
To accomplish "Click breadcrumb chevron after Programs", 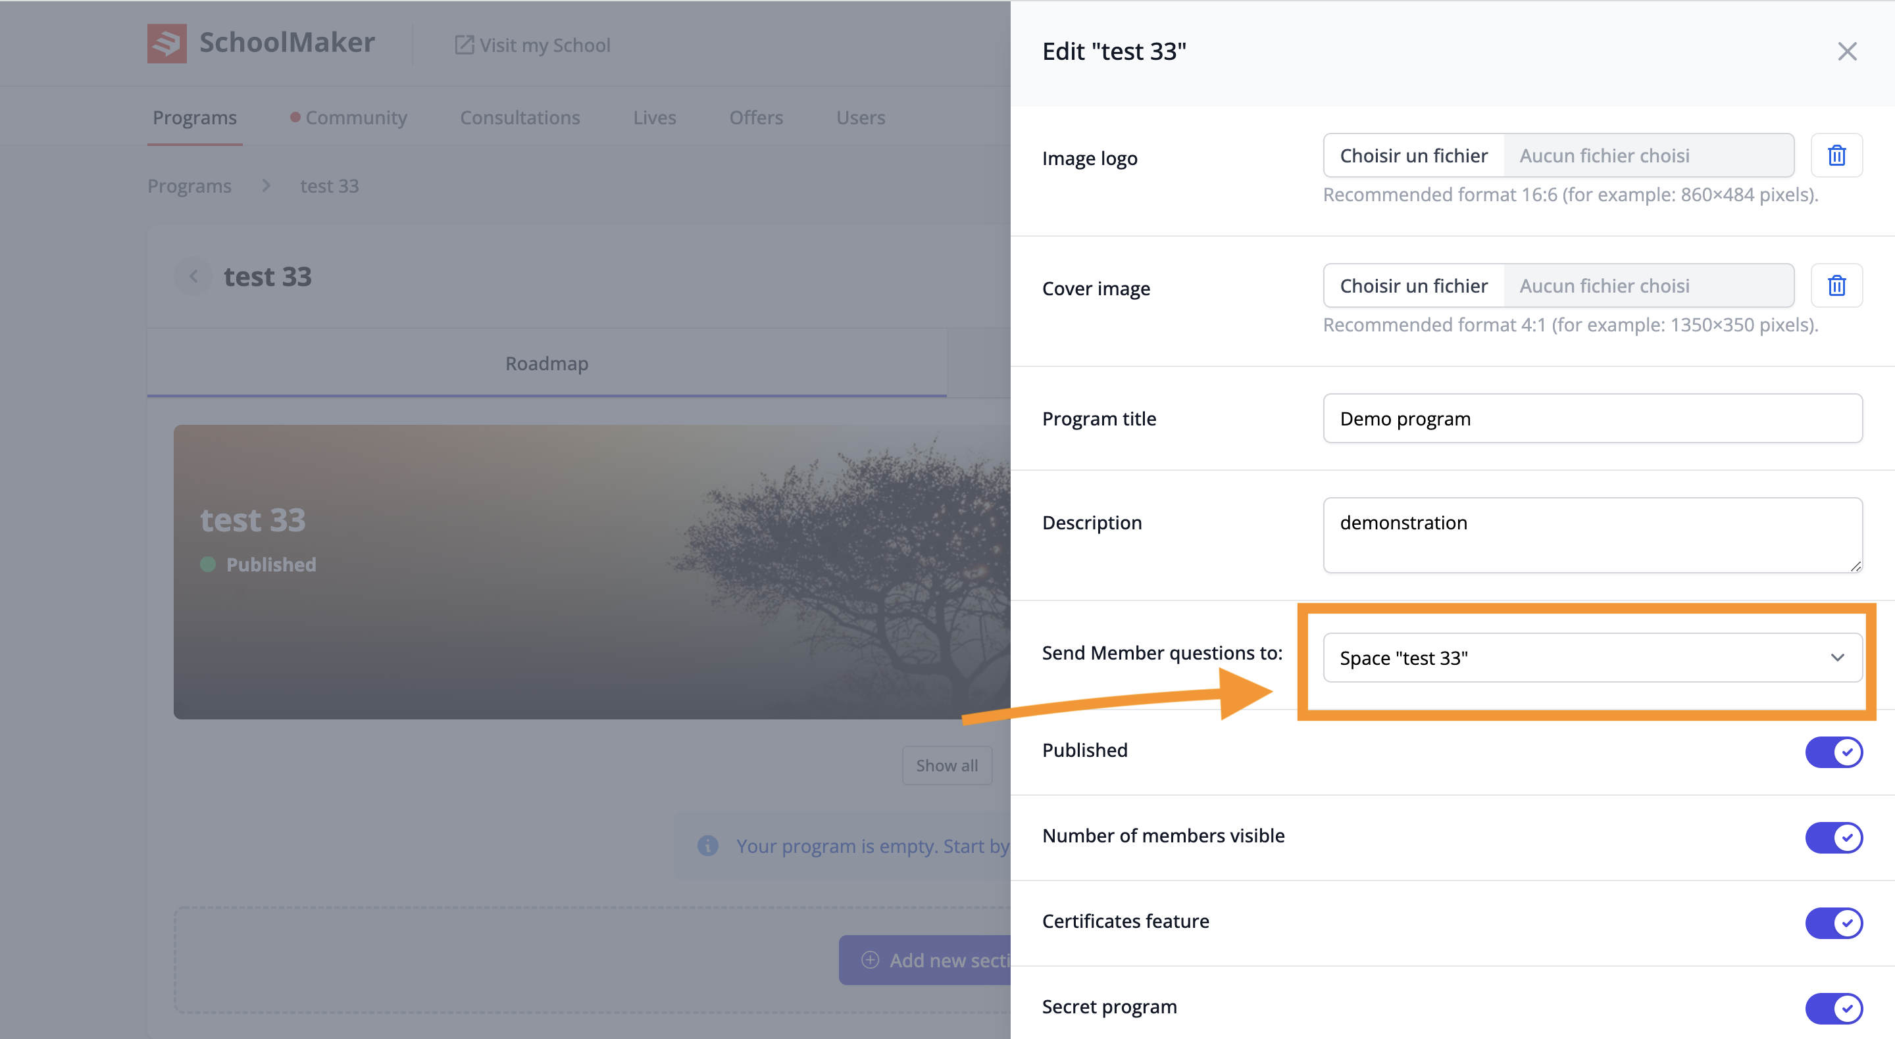I will (x=266, y=186).
